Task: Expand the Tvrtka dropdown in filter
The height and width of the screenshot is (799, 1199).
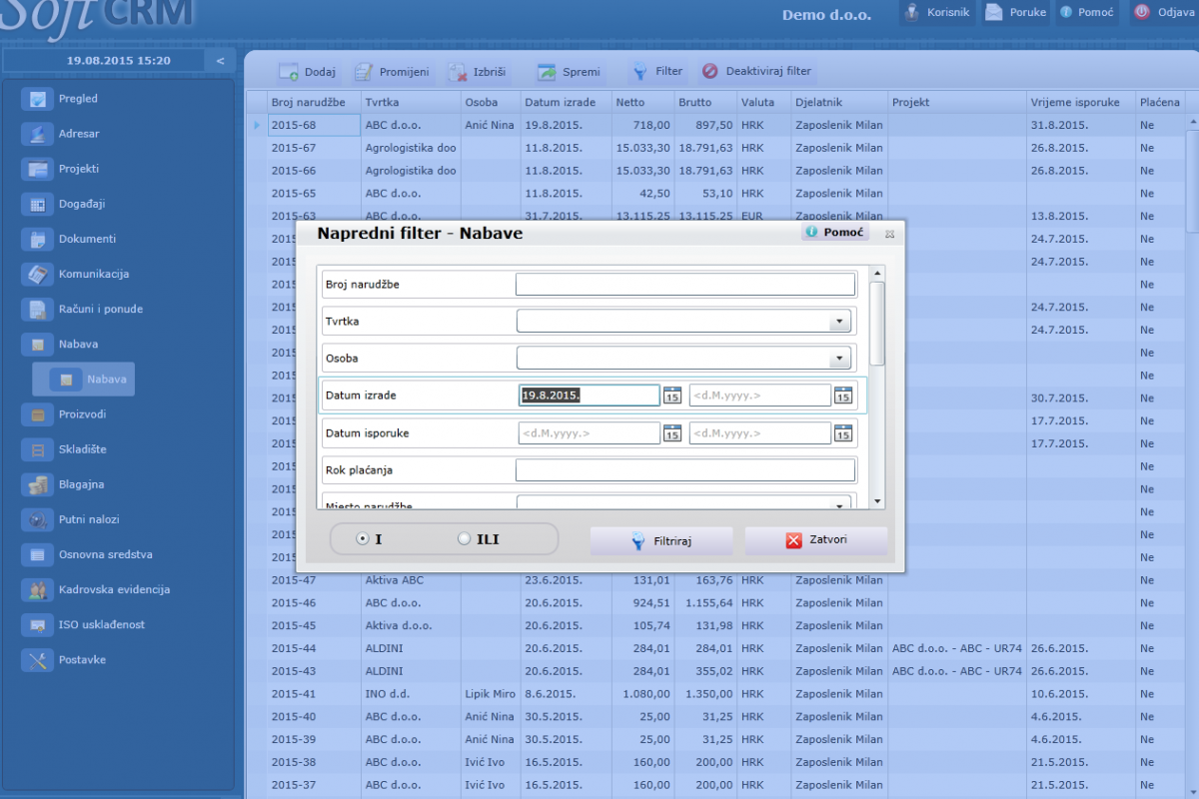Action: pyautogui.click(x=838, y=322)
